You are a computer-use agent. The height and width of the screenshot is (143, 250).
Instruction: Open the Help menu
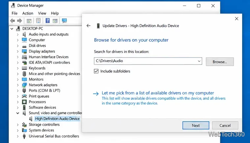tap(55, 13)
